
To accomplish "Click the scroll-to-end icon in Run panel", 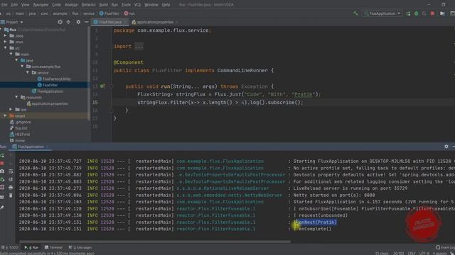I will coord(11,179).
